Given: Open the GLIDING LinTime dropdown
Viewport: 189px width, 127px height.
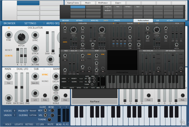Looking at the screenshot, I should coord(33,115).
